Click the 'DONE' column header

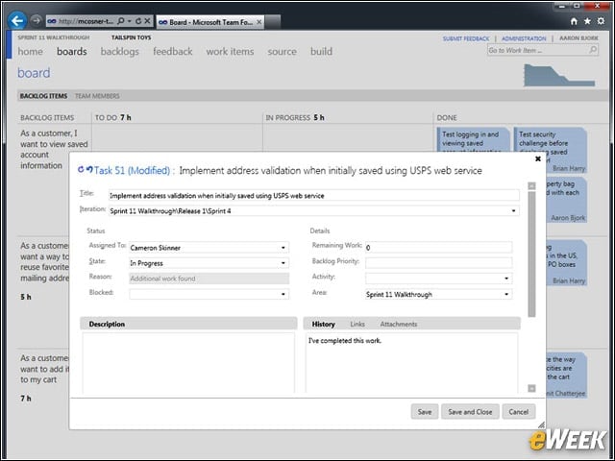pyautogui.click(x=447, y=117)
